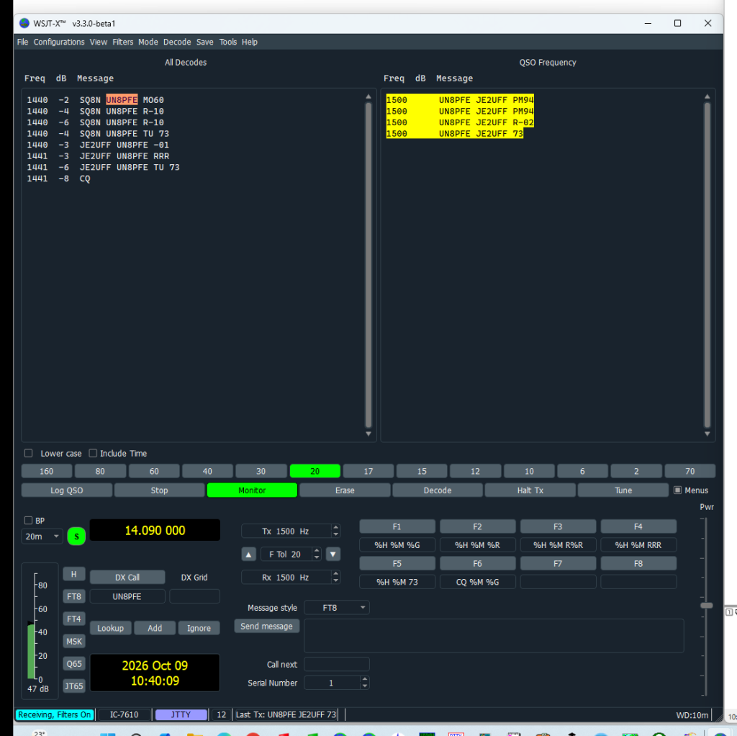The image size is (737, 736).
Task: Toggle the green Monitor button
Action: (252, 490)
